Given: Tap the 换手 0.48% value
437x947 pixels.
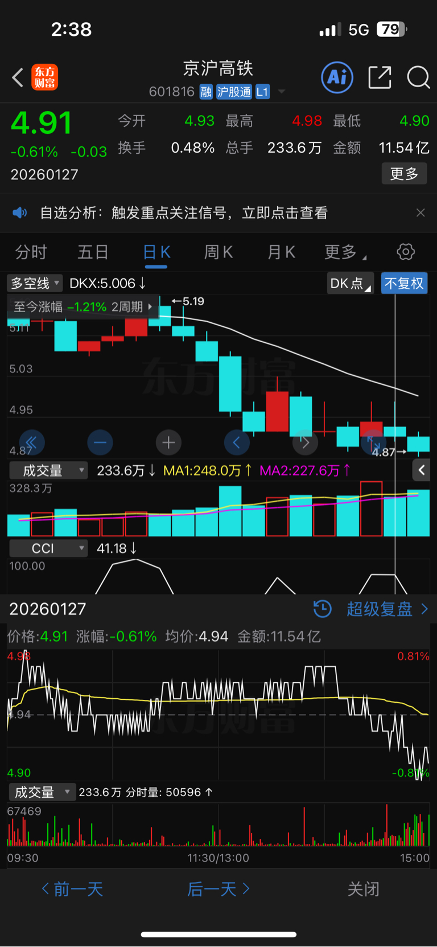Looking at the screenshot, I should [193, 148].
